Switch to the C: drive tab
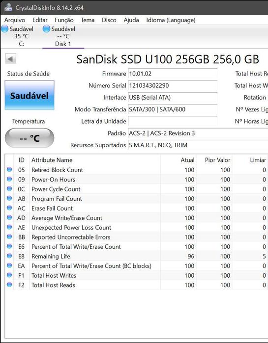The width and height of the screenshot is (268, 343). pos(21,36)
